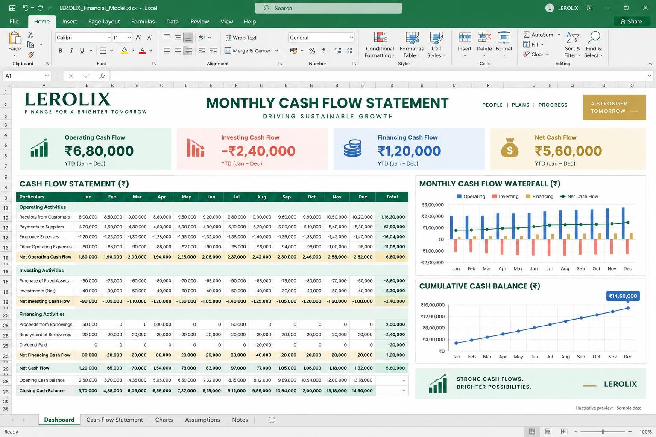The height and width of the screenshot is (437, 656).
Task: Toggle Italic formatting
Action: point(71,51)
